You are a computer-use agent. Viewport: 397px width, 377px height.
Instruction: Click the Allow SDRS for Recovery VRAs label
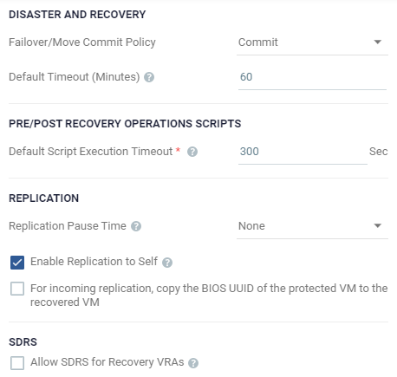[107, 362]
